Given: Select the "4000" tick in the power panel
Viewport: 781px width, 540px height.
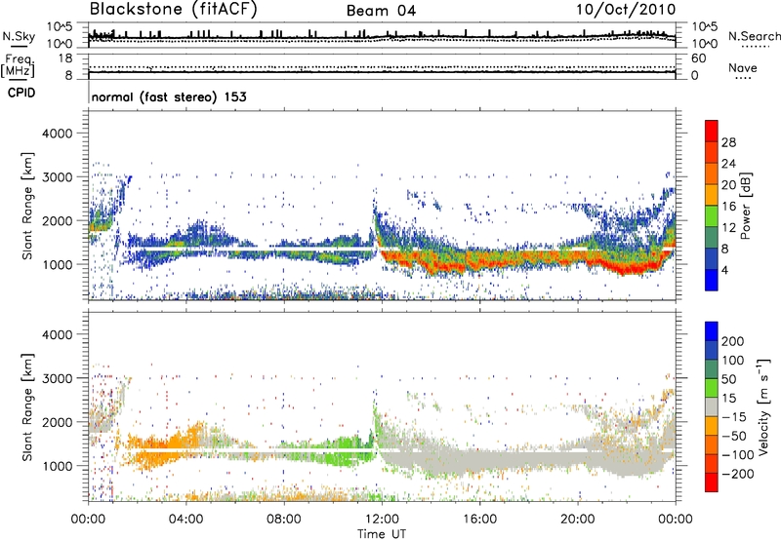Looking at the screenshot, I should [57, 134].
